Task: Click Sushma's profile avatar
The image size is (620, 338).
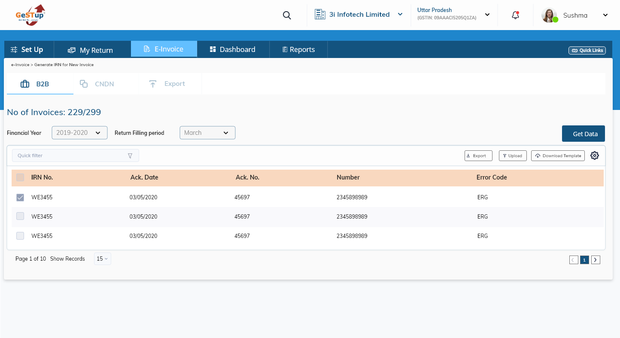Action: [549, 15]
